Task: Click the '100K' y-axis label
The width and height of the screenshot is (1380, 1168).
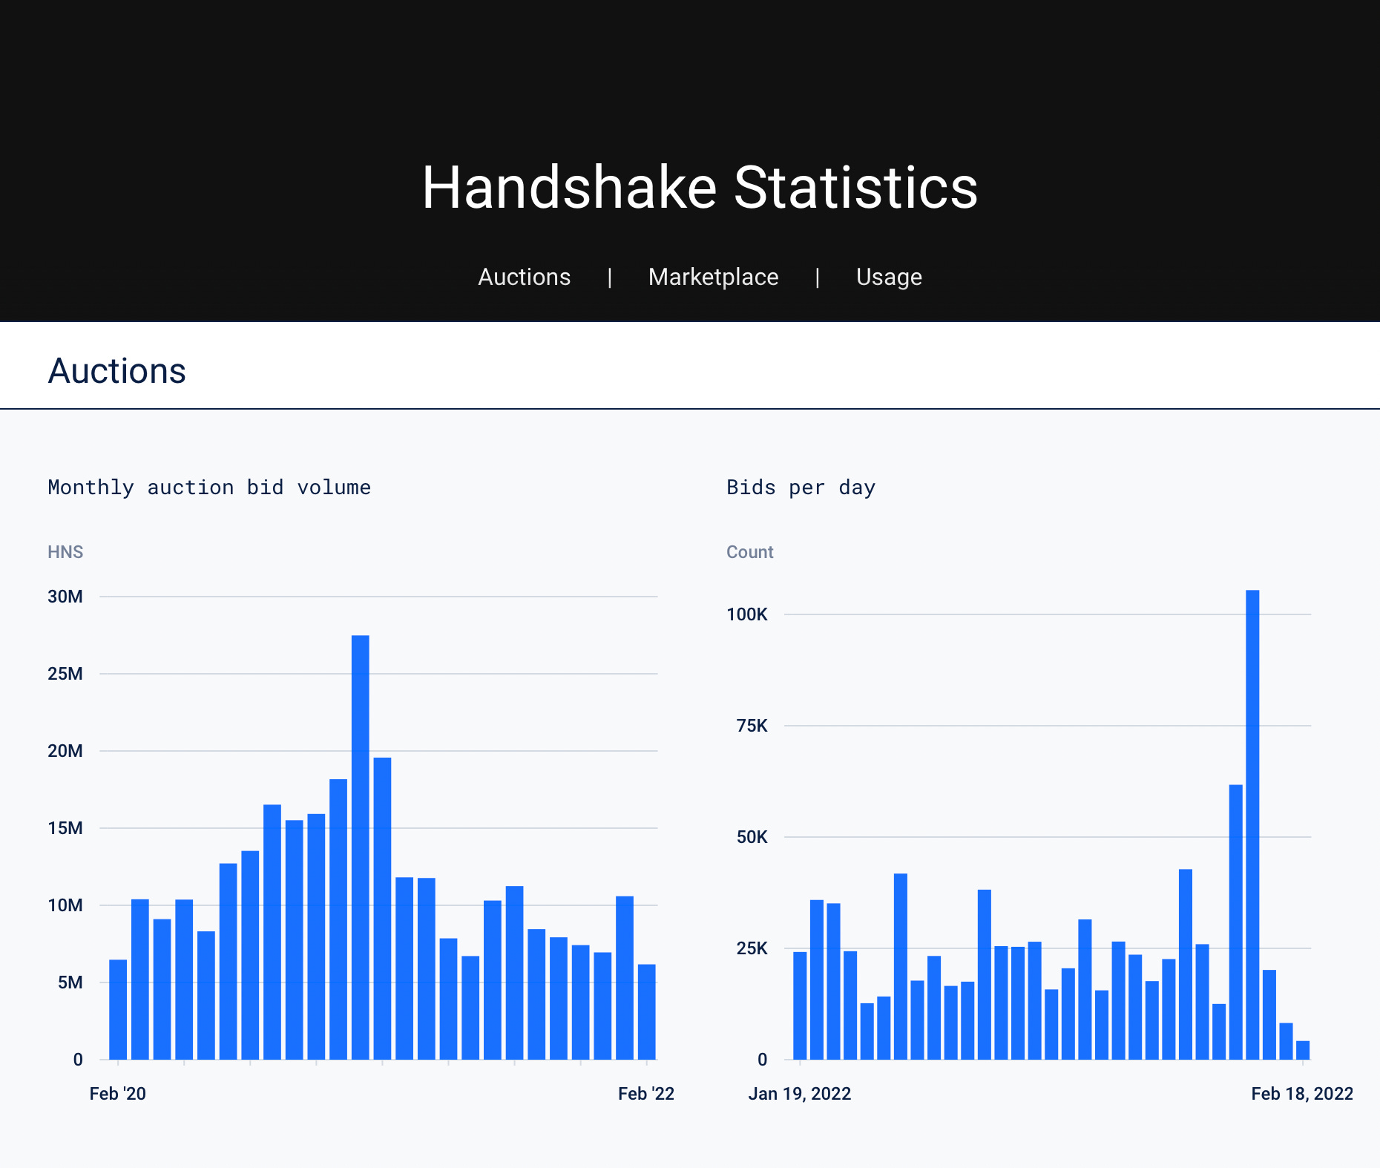Action: 747,614
